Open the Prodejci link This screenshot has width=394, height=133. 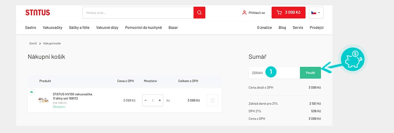[317, 28]
